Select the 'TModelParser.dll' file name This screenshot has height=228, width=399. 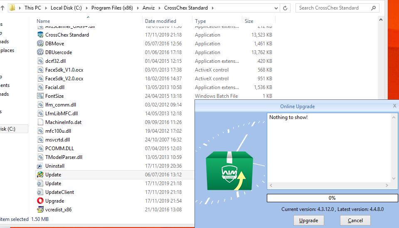pyautogui.click(x=64, y=157)
